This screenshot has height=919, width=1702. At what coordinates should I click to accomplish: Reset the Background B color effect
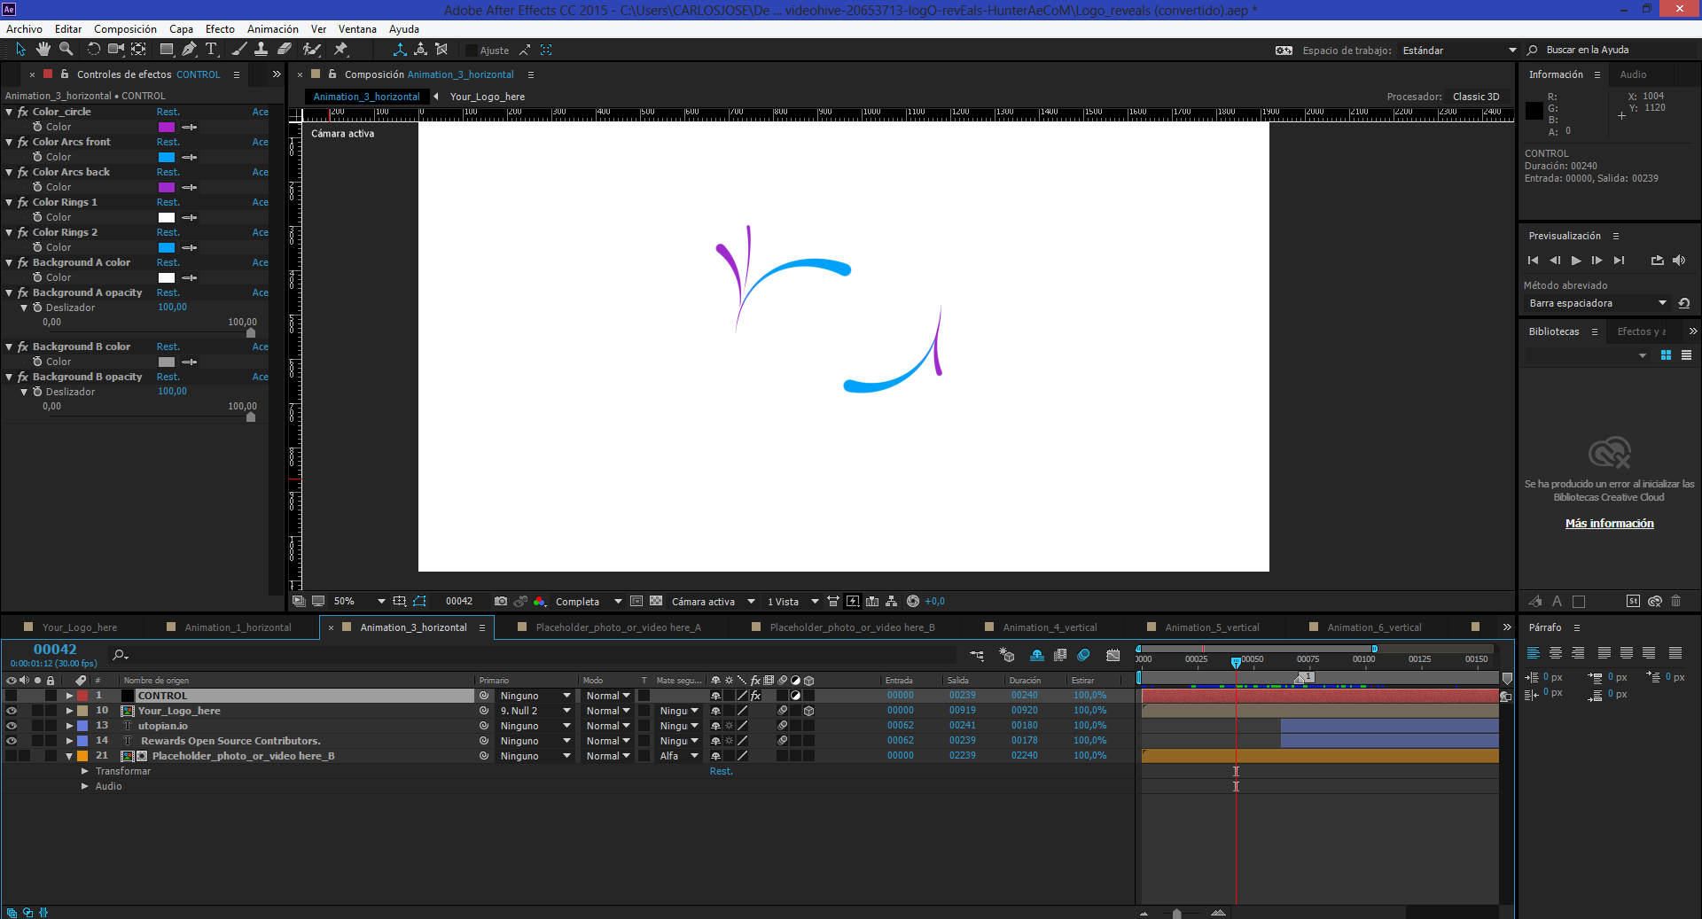(168, 347)
